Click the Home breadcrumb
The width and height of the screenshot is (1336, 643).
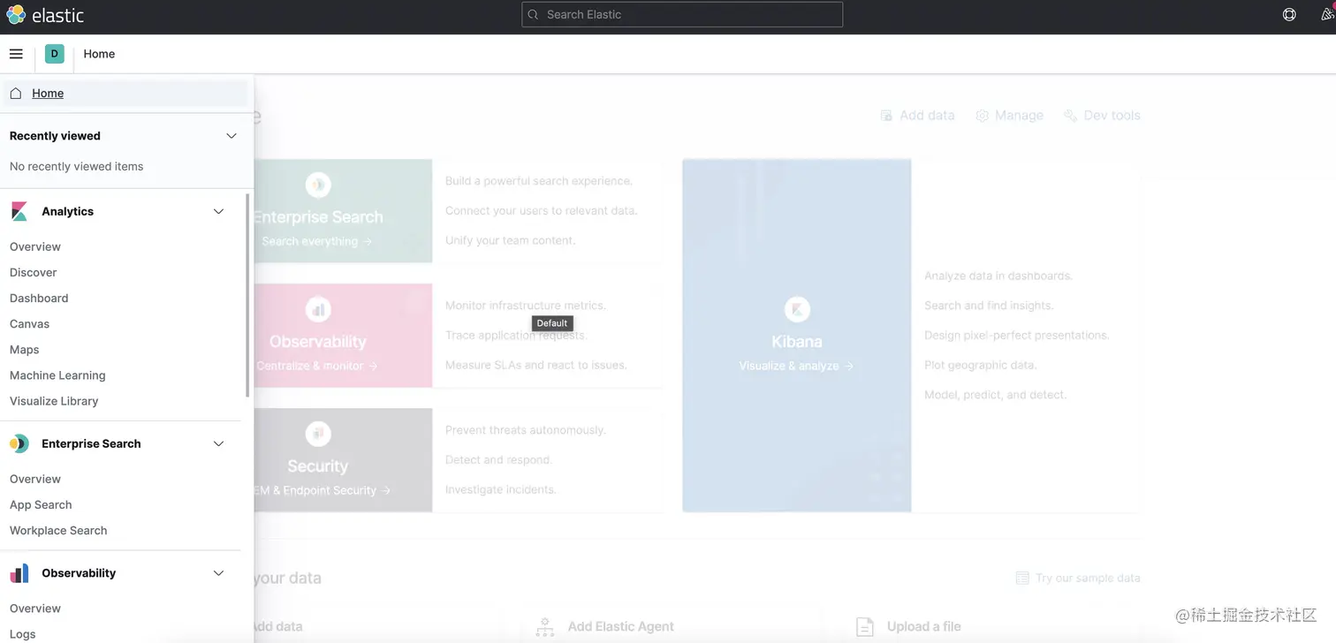(99, 54)
